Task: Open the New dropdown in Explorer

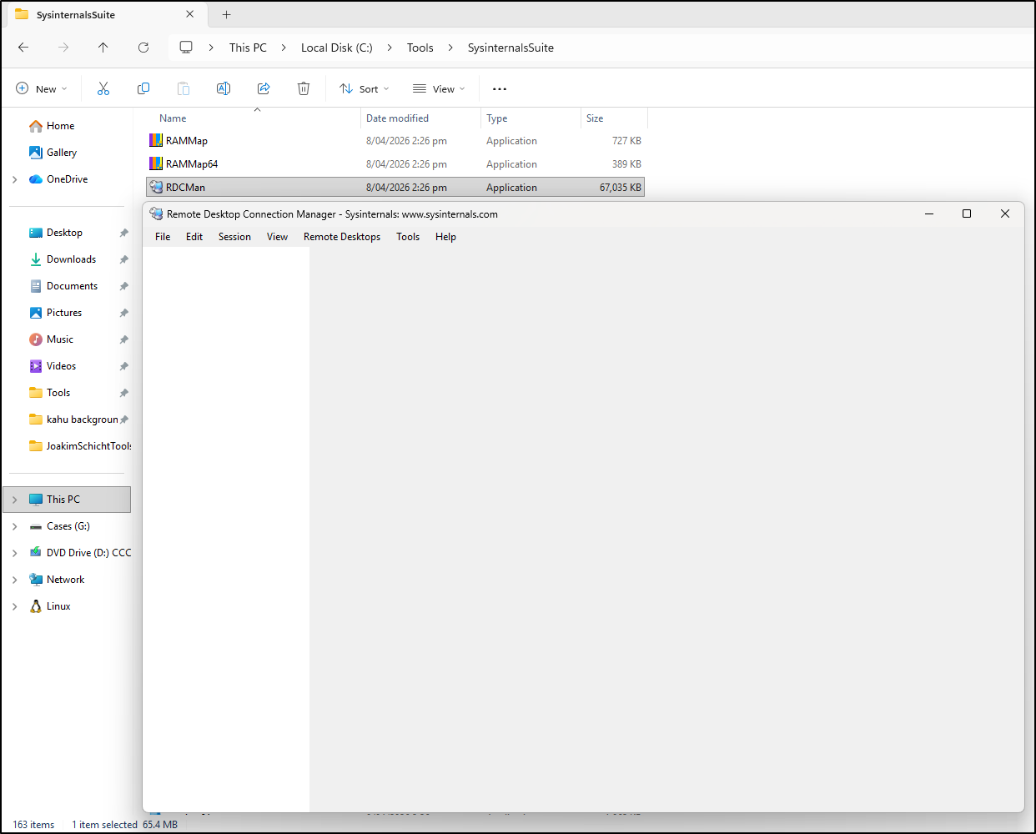Action: [42, 88]
